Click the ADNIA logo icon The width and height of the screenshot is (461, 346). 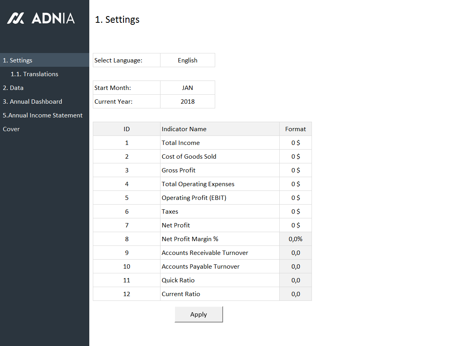click(16, 18)
